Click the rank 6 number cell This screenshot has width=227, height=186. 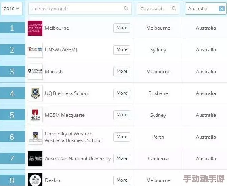click(12, 137)
